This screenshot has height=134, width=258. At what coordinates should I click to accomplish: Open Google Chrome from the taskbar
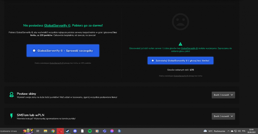coord(53,131)
